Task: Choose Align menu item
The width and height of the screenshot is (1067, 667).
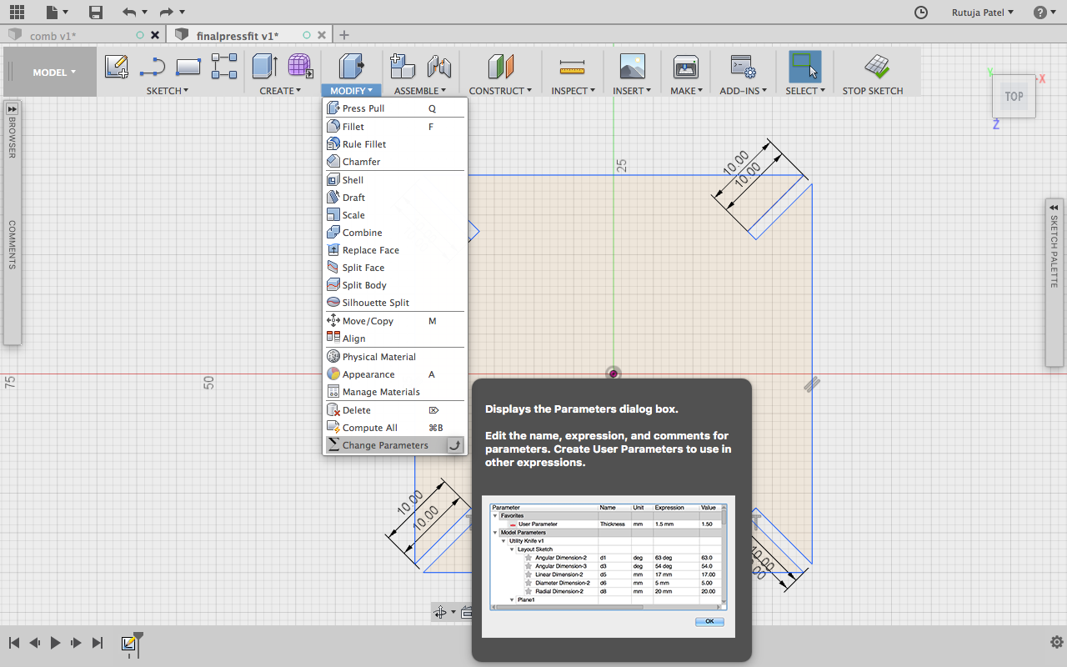Action: point(395,339)
